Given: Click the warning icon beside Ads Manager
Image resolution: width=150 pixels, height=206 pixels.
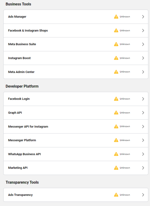Looking at the screenshot, I should coord(116,17).
